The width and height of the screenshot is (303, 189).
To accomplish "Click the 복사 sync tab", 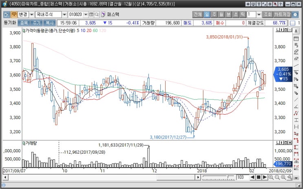I will 49,23.
